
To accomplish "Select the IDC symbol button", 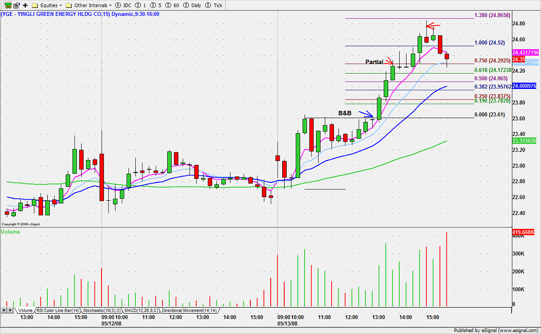I will pos(123,5).
